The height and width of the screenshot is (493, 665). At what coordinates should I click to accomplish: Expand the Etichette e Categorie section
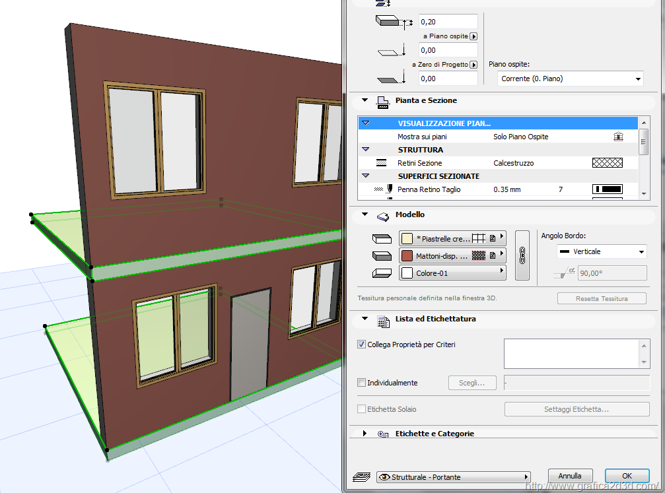click(365, 434)
